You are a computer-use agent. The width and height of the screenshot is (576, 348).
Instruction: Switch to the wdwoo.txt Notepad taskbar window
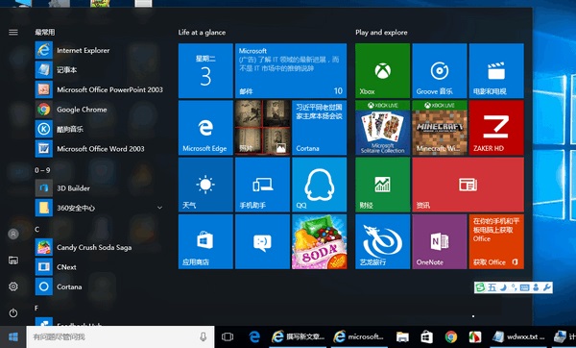[x=519, y=337]
